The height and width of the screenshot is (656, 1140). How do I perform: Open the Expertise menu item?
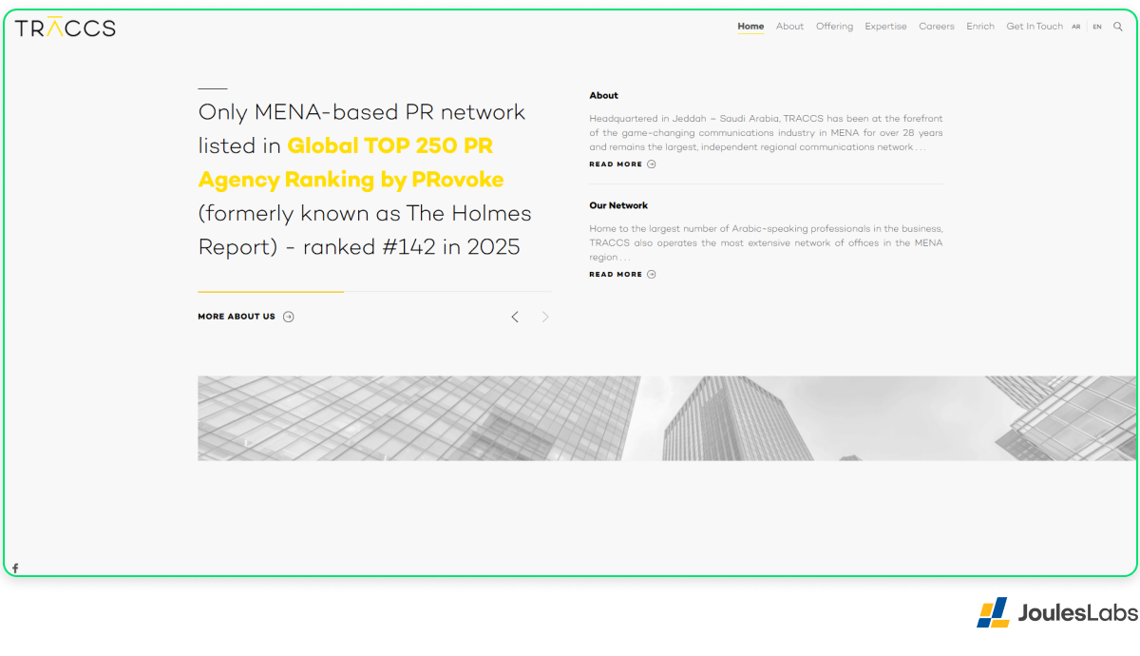click(885, 27)
